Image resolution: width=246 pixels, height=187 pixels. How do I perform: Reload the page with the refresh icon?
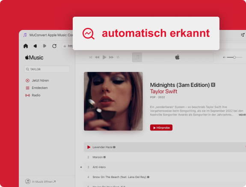click(x=54, y=46)
